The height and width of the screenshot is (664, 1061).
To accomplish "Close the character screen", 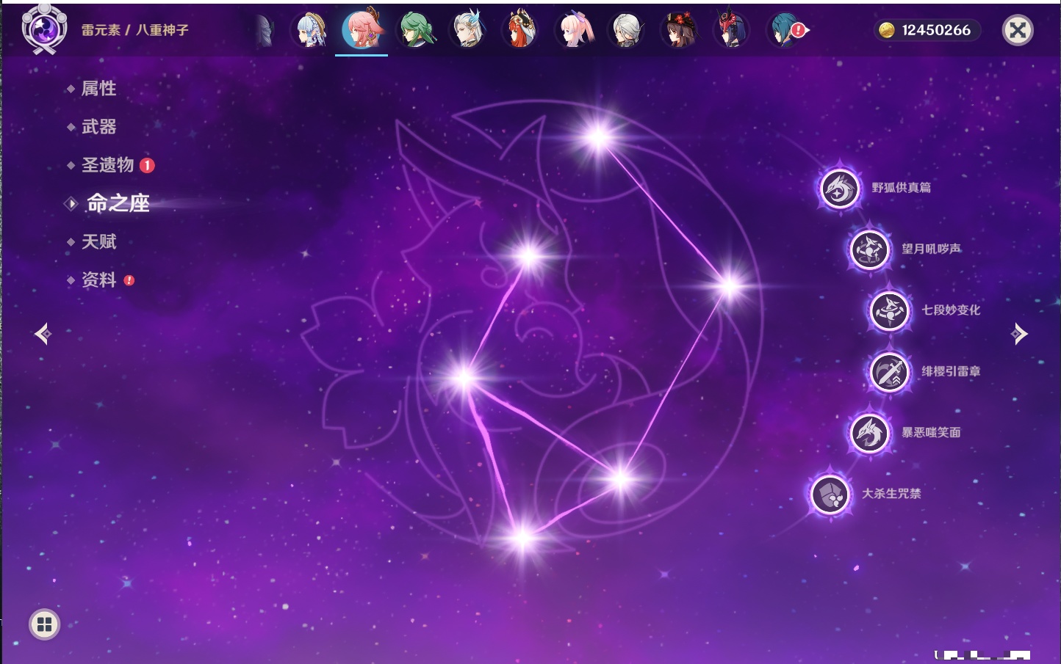I will pyautogui.click(x=1018, y=30).
